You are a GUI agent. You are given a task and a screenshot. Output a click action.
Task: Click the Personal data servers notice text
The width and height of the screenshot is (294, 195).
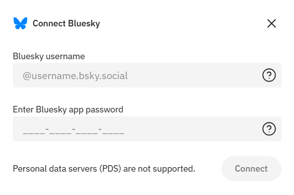104,169
